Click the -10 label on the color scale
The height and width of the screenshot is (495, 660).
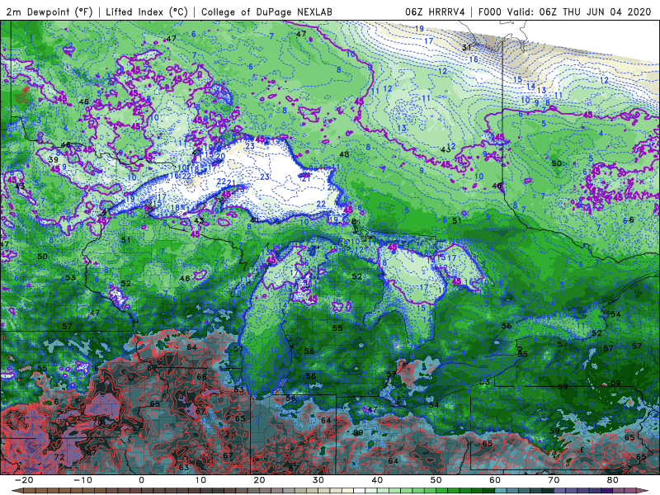pos(82,480)
